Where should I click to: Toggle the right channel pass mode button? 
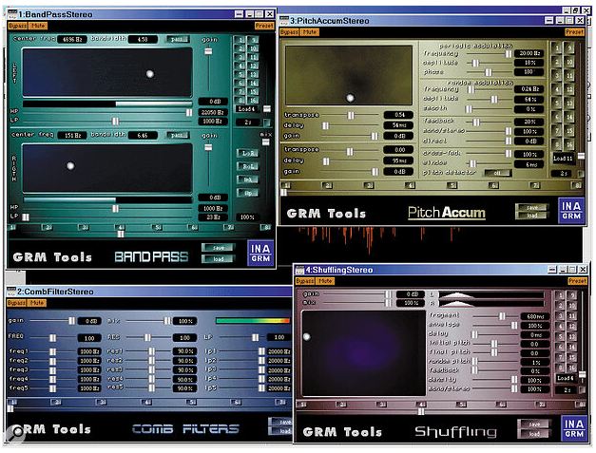tap(178, 135)
